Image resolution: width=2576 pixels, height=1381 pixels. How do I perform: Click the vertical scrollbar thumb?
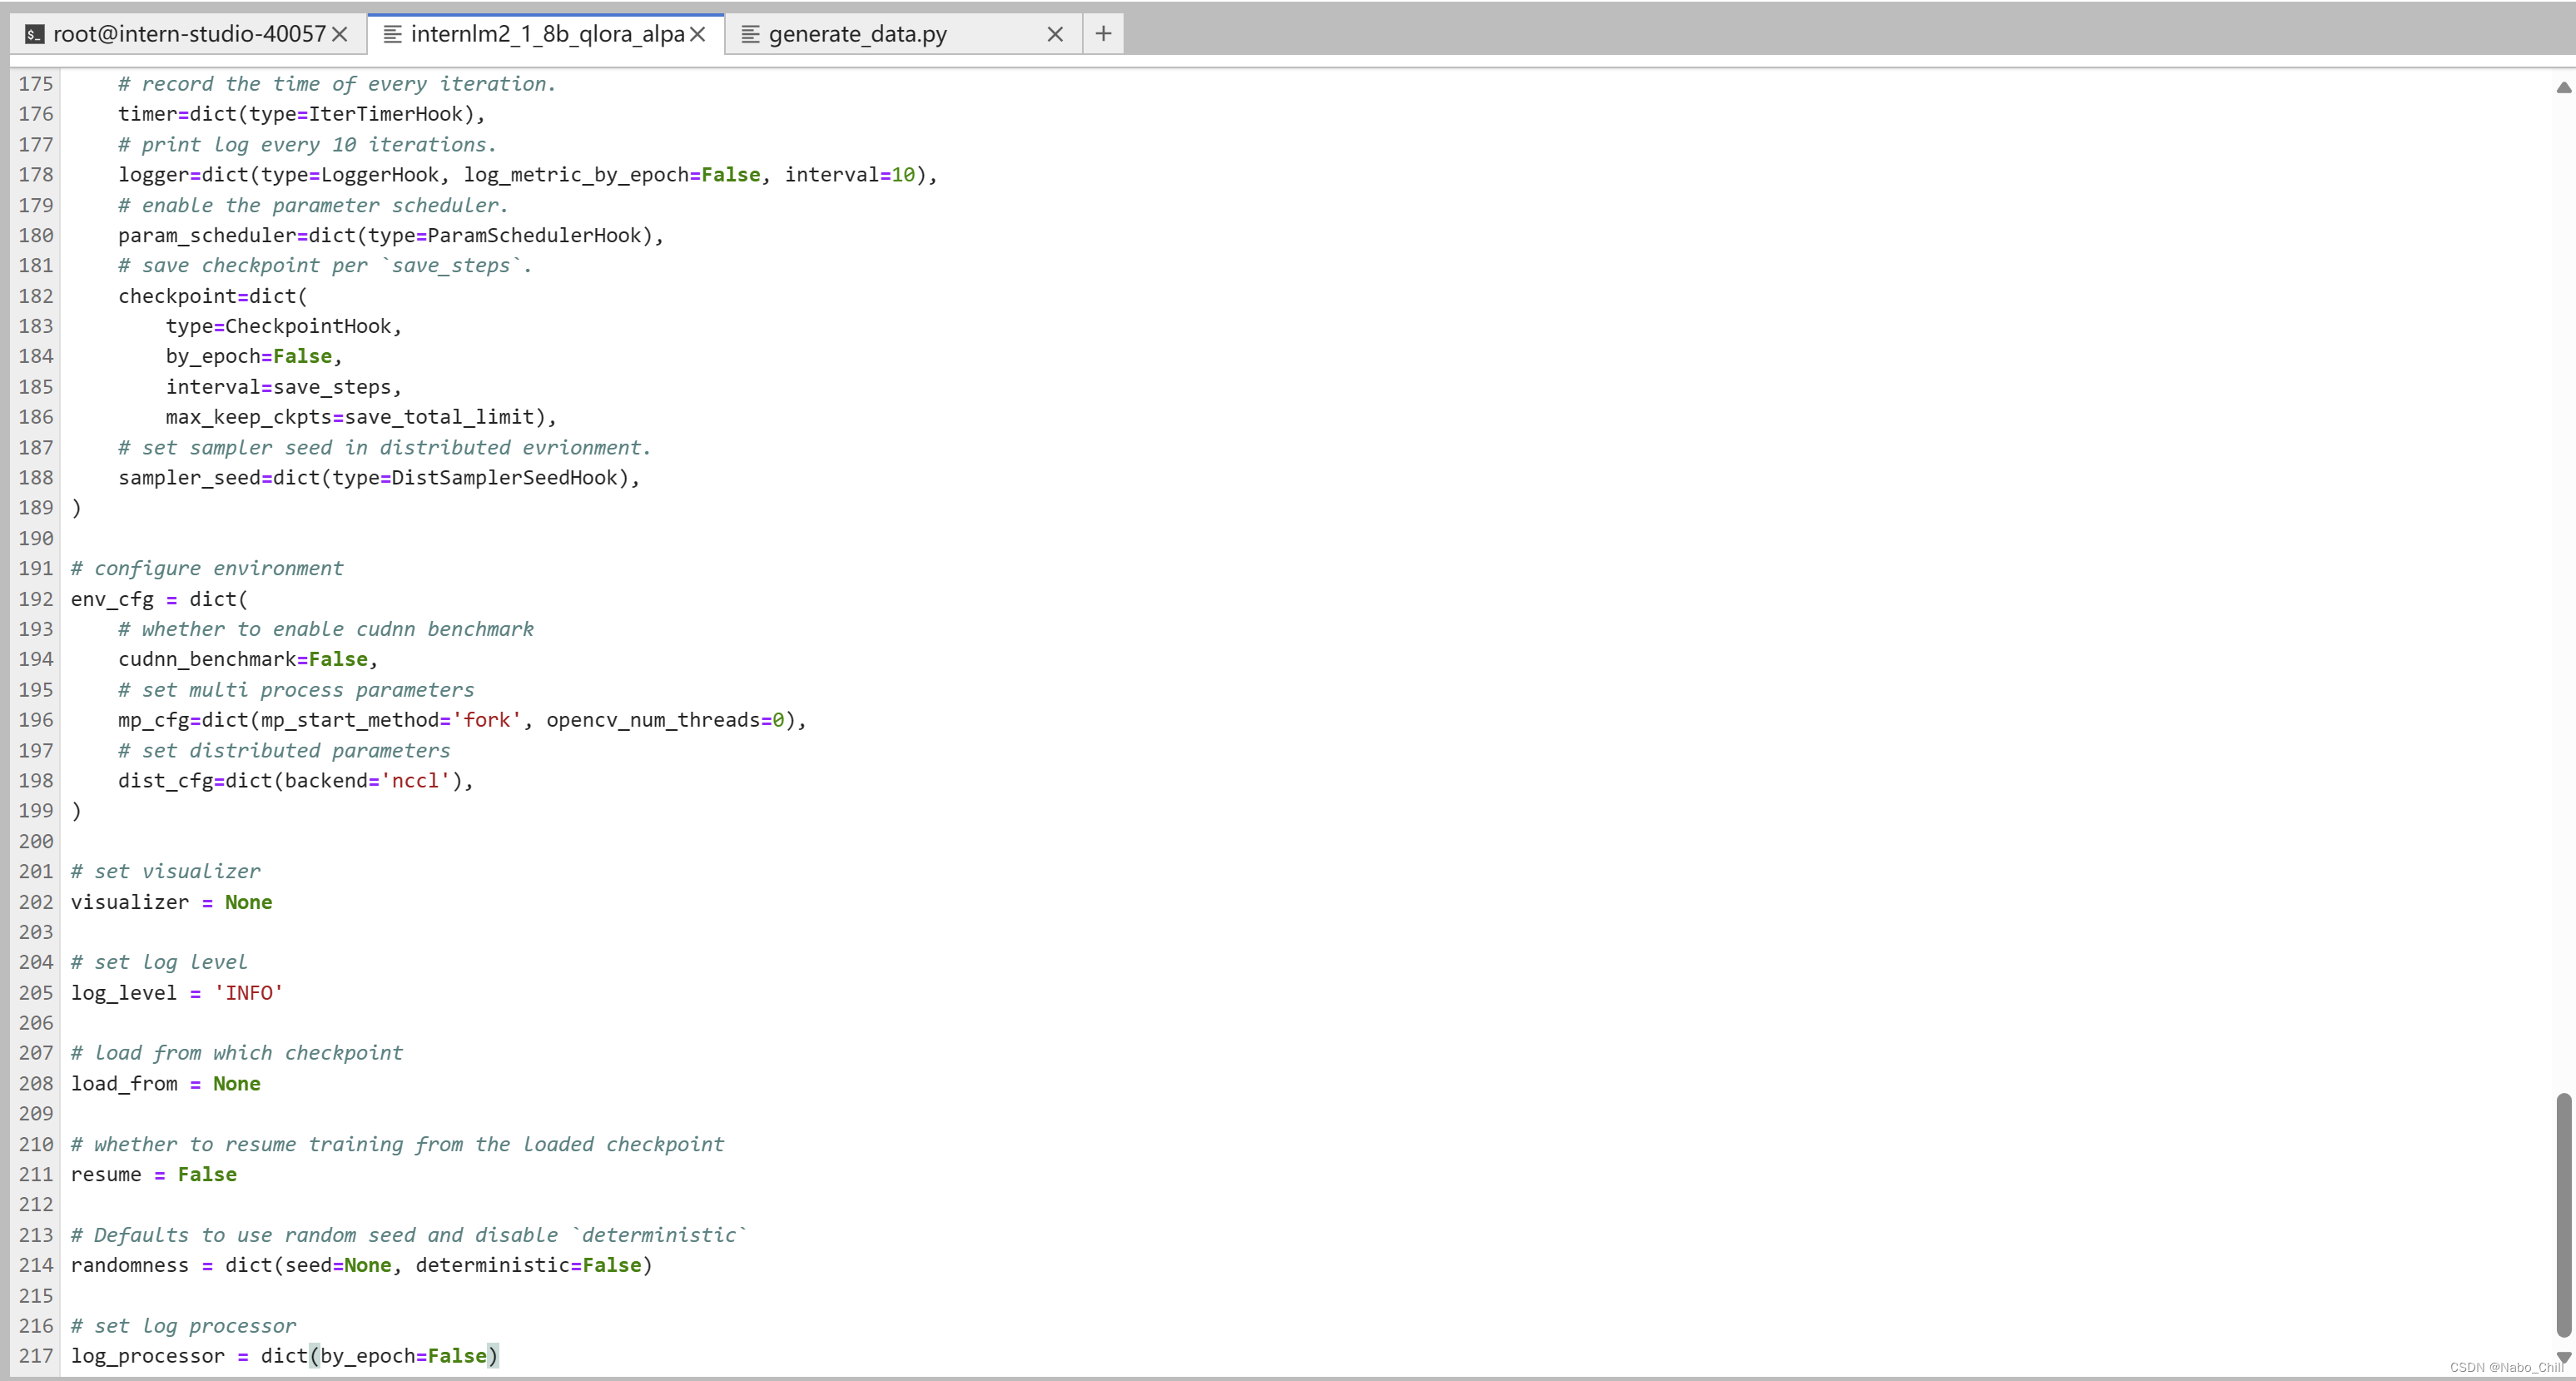pyautogui.click(x=2563, y=1214)
